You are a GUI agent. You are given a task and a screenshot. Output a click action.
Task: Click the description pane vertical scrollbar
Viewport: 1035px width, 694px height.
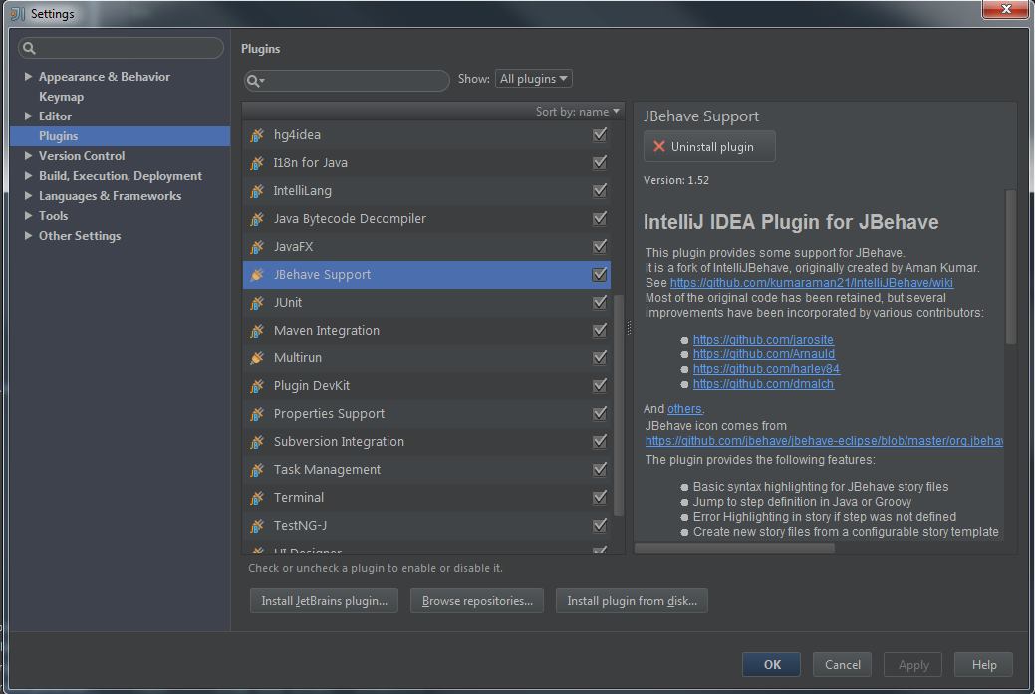click(1010, 267)
